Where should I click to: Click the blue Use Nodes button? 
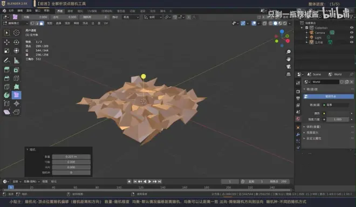[x=328, y=96]
